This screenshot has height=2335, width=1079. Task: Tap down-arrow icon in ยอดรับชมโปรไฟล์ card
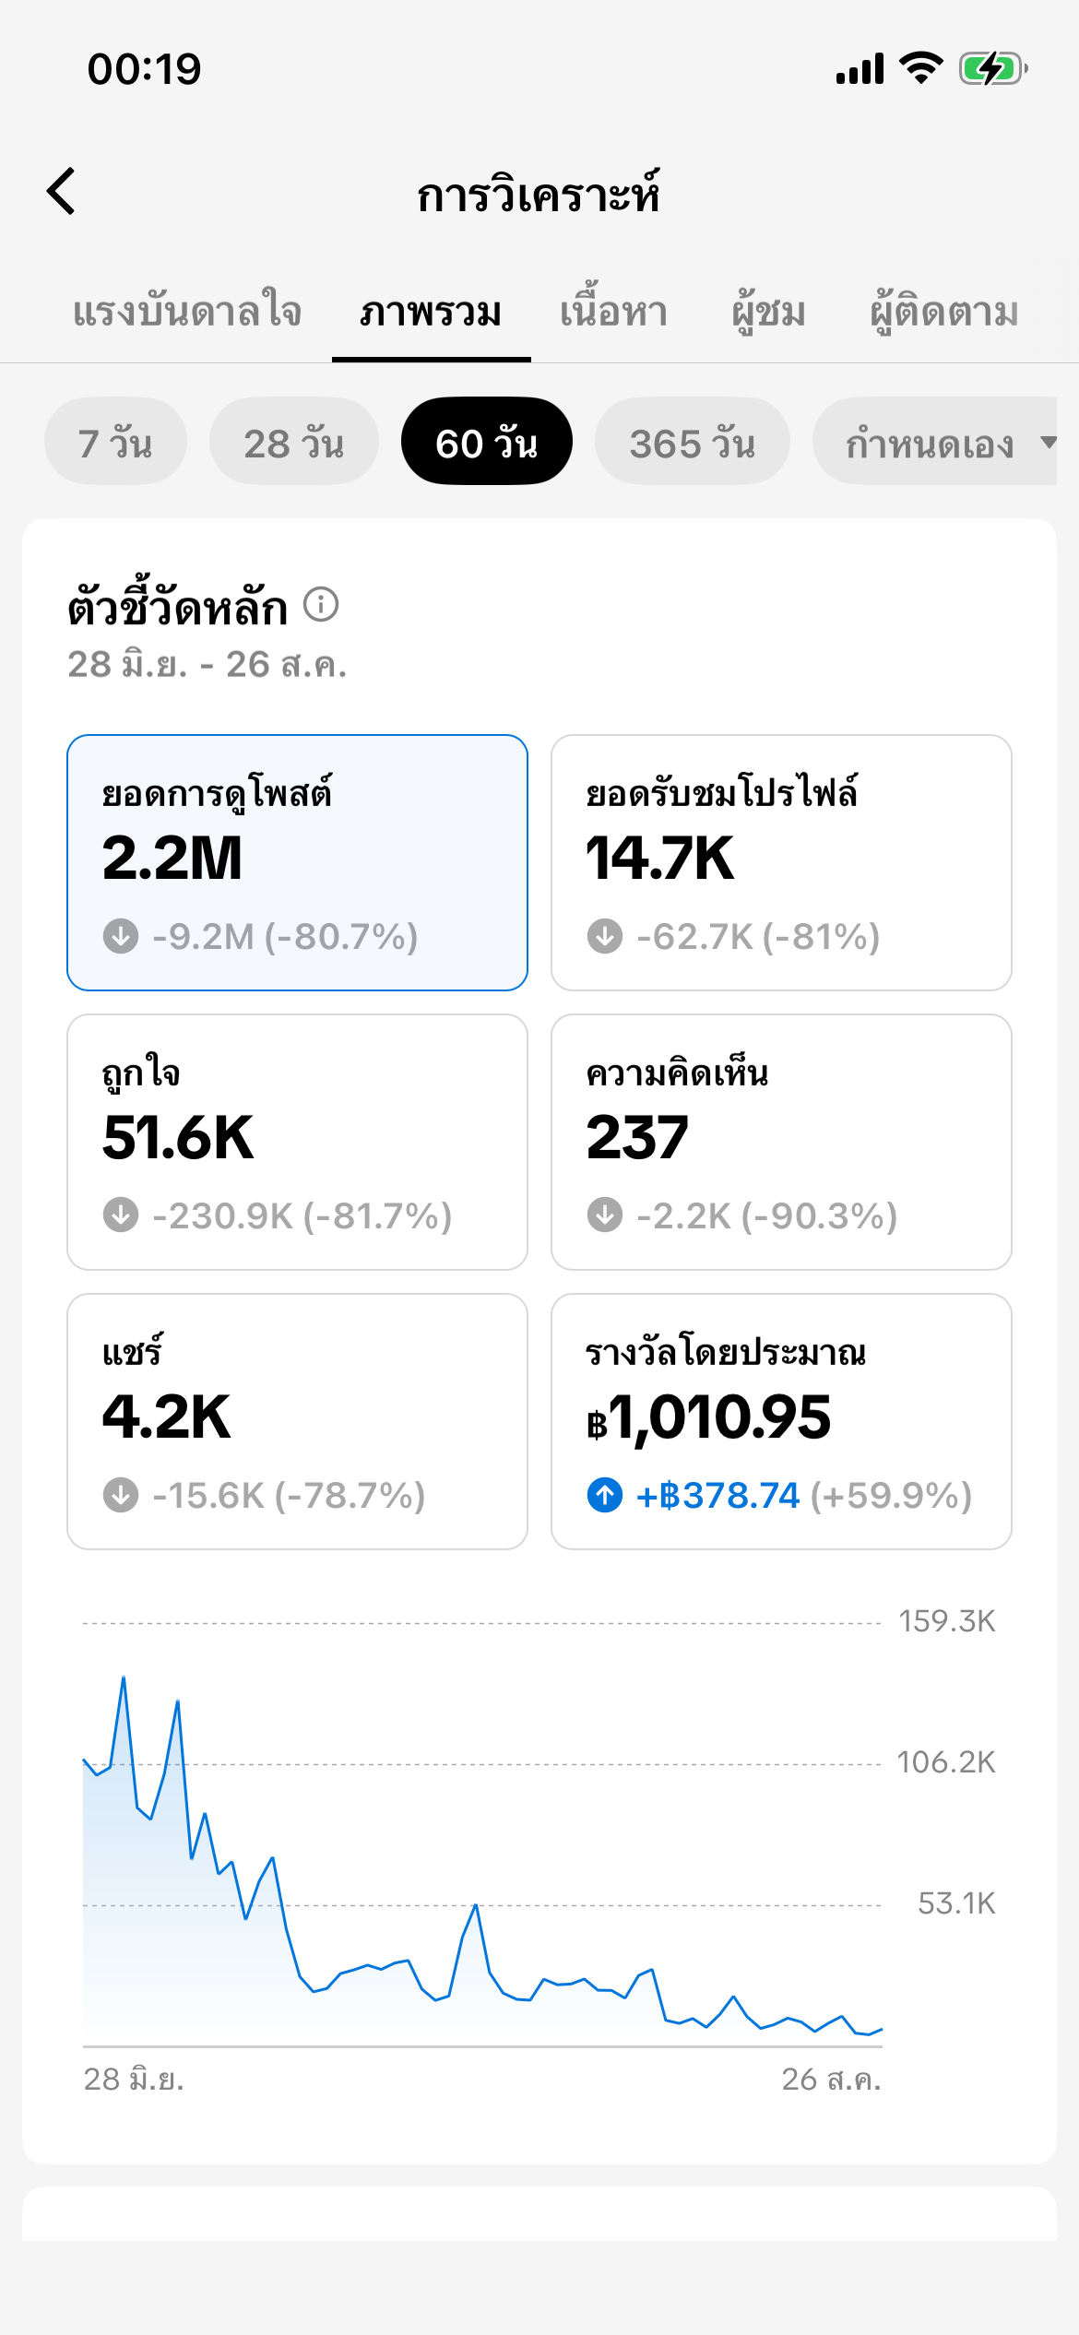pos(605,936)
